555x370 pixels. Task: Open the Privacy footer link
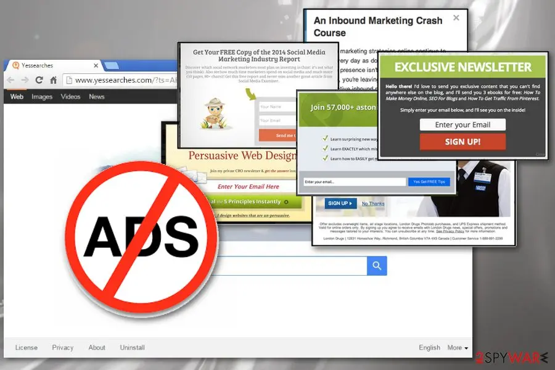[63, 347]
